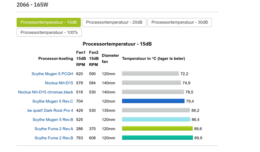This screenshot has width=260, height=152.
Task: Click the 135mm diameter cell
Action: click(x=109, y=110)
